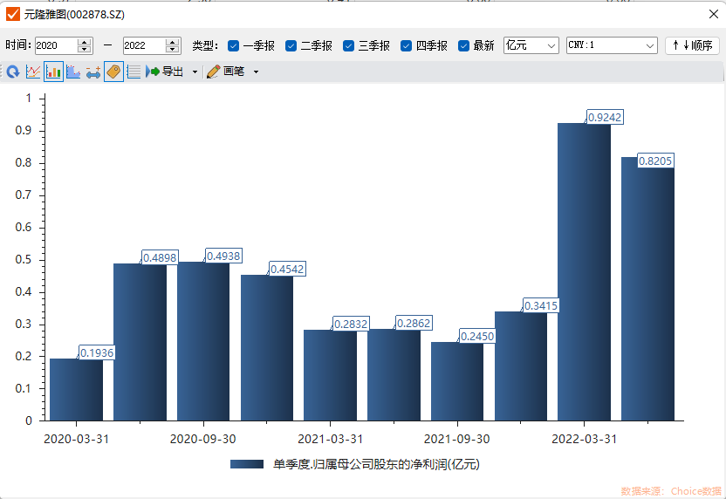Viewport: 726px width, 499px height.
Task: Click the 2022-03-31 axis label
Action: tap(585, 439)
